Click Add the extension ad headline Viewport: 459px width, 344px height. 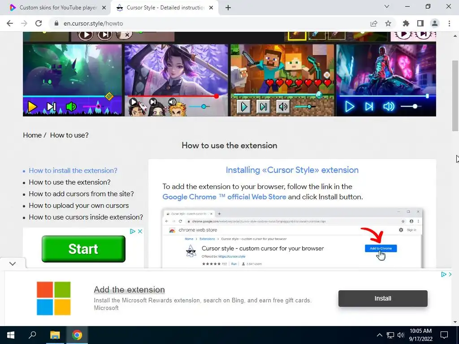tap(130, 290)
